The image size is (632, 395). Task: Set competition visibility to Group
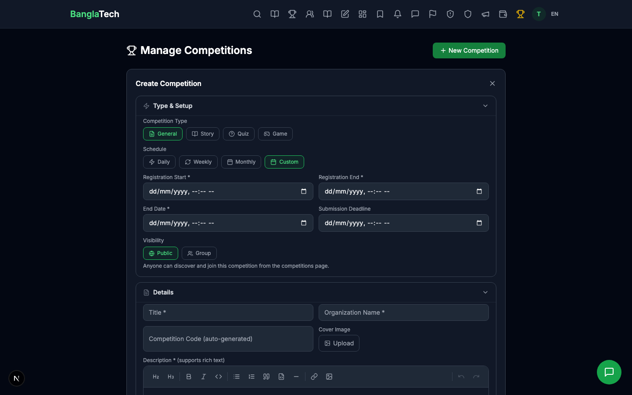click(199, 253)
